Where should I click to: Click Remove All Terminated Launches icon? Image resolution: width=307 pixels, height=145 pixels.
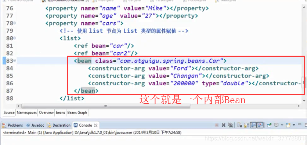click(231, 125)
